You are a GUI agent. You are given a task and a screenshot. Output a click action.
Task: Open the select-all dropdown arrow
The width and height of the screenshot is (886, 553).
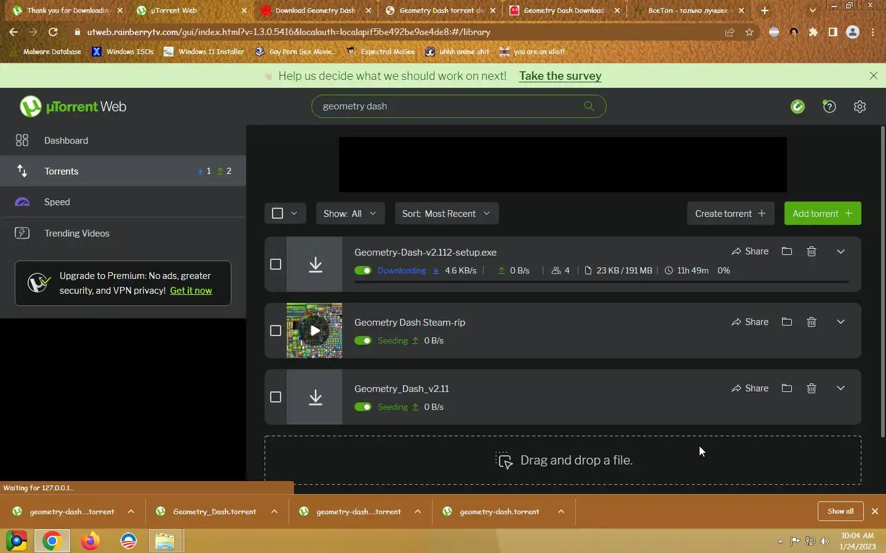[294, 213]
